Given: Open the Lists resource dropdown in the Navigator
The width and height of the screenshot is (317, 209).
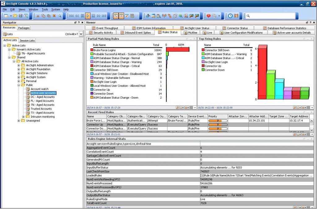Looking at the screenshot, I should pos(81,34).
